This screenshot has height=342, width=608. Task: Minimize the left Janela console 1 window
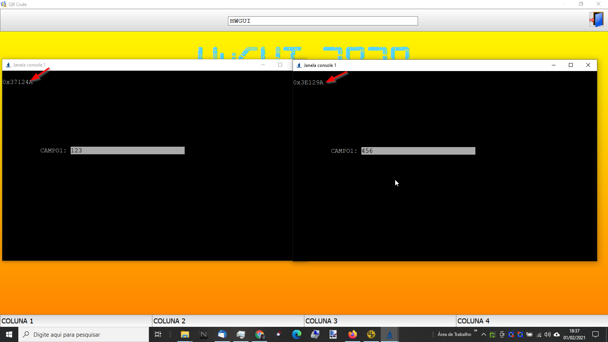263,65
